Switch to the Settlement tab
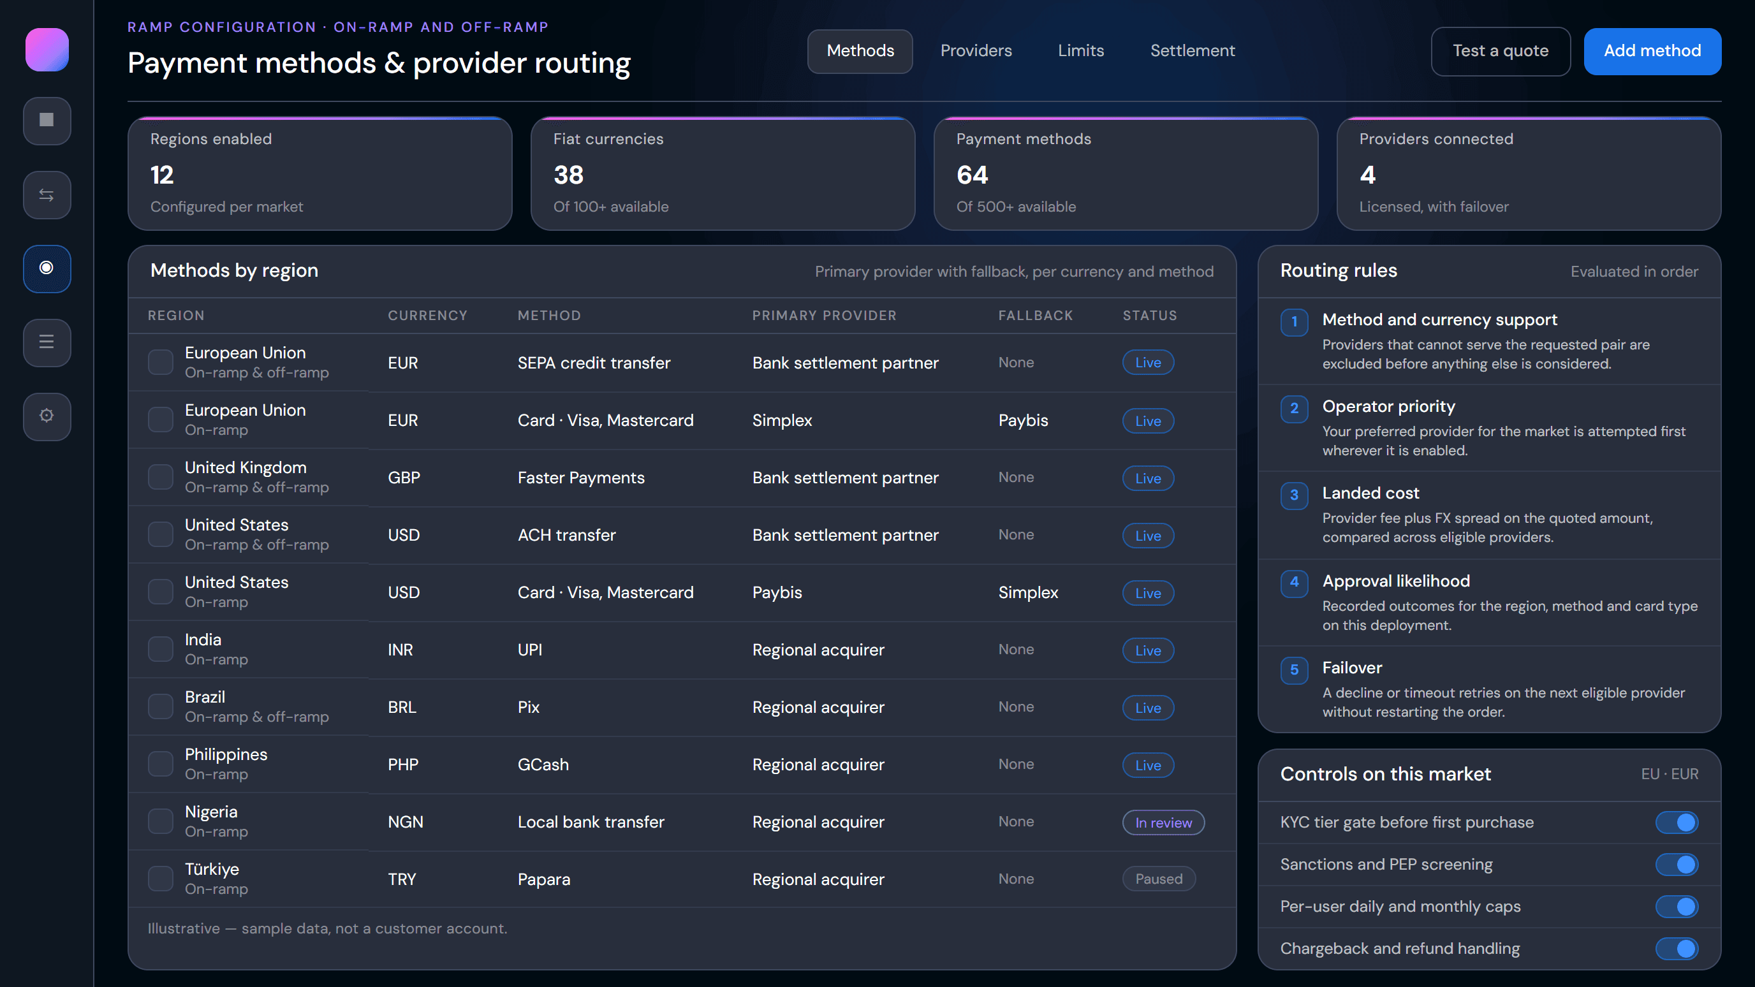The width and height of the screenshot is (1755, 987). [1193, 51]
